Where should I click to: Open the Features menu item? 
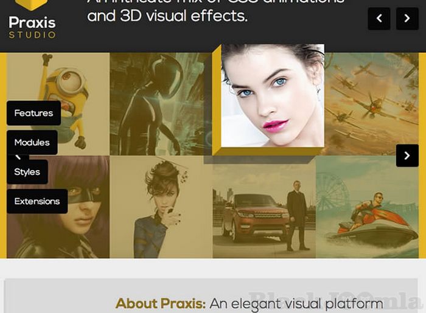(x=33, y=113)
